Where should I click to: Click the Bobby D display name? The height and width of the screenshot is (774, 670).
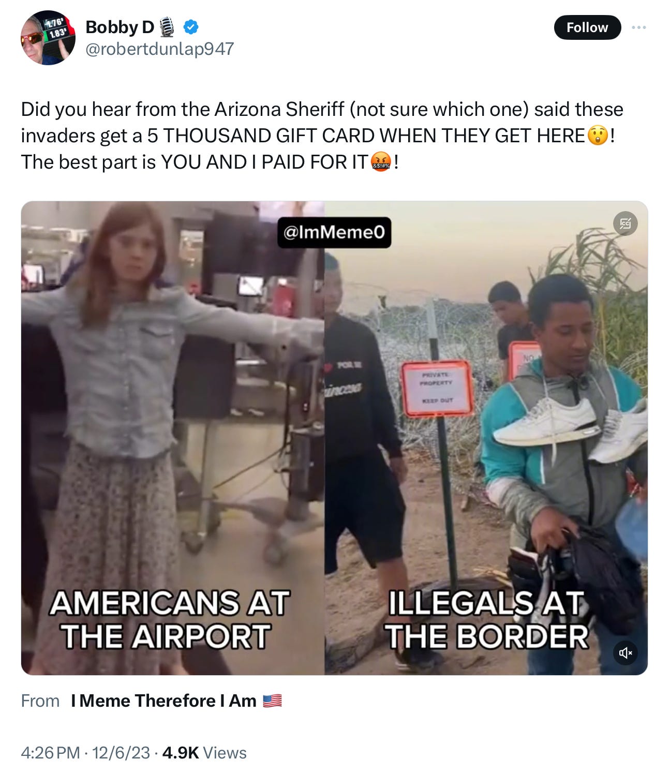point(120,27)
